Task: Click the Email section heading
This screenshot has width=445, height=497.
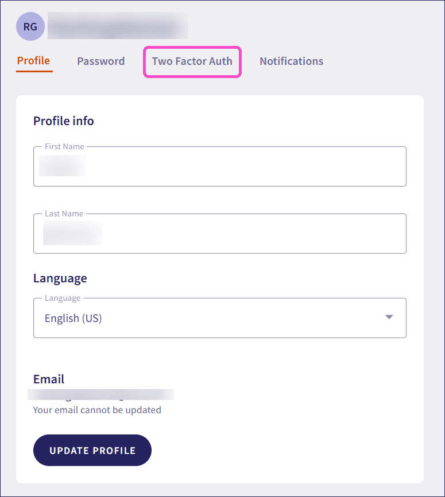Action: pos(48,379)
